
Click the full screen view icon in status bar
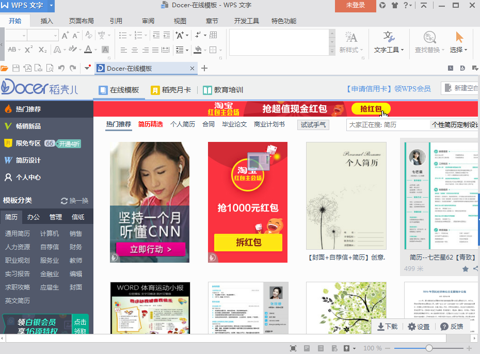pos(293,348)
